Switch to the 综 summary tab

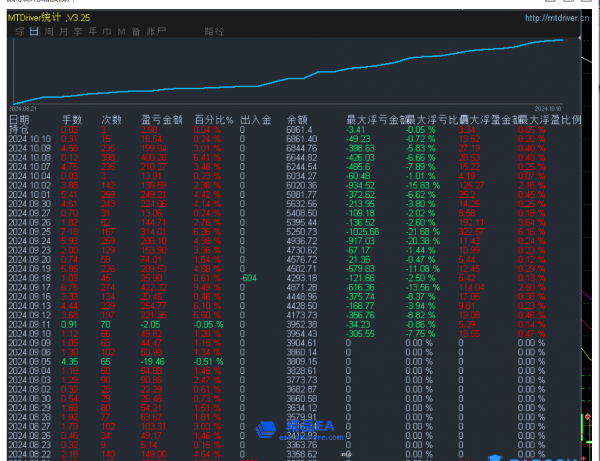coord(20,32)
